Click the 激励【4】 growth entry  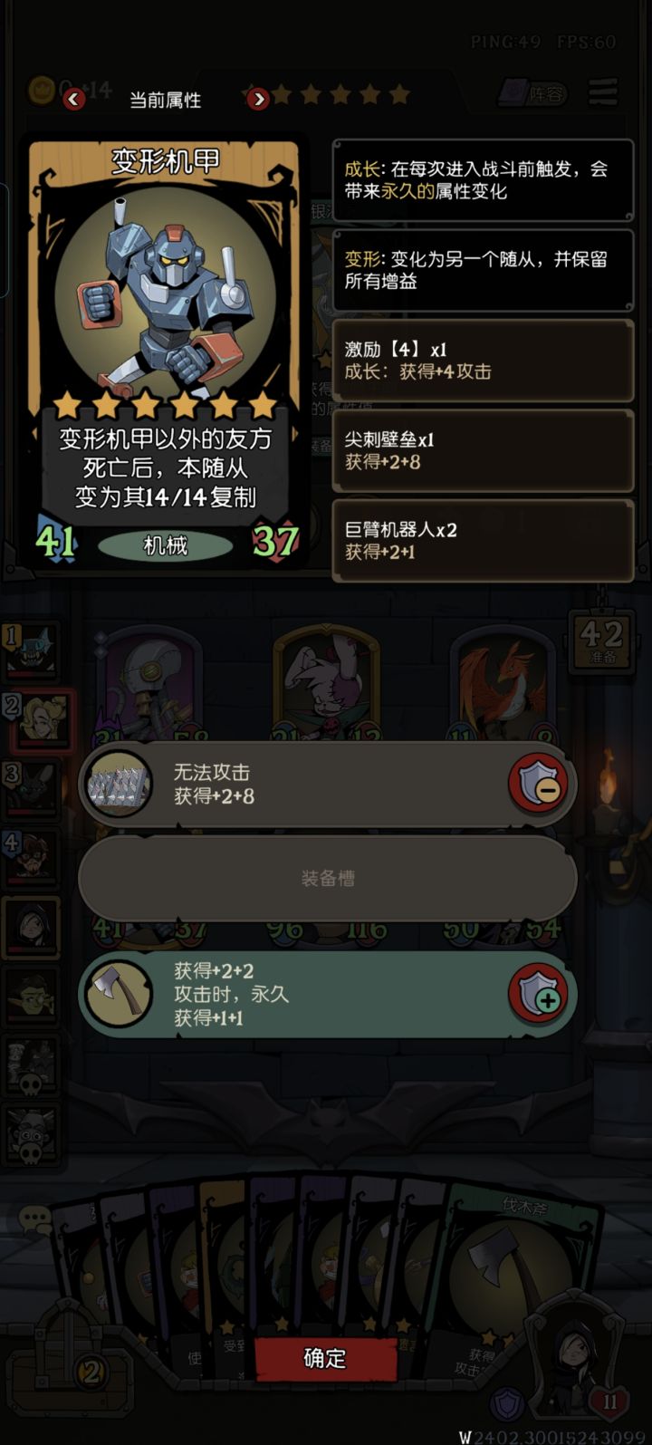tap(483, 360)
